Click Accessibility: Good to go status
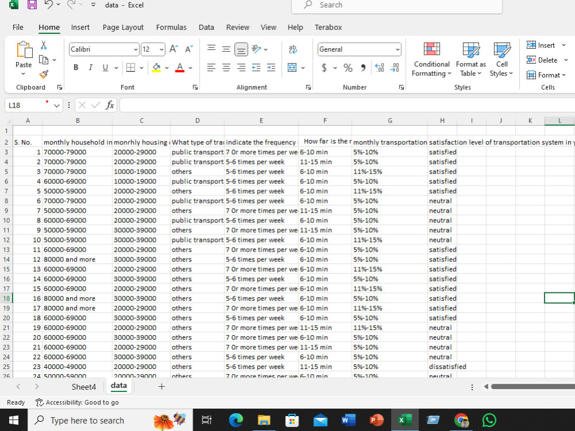Image resolution: width=575 pixels, height=431 pixels. pos(77,402)
